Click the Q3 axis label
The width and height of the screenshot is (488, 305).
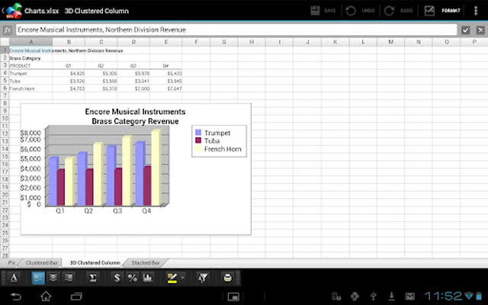point(117,211)
